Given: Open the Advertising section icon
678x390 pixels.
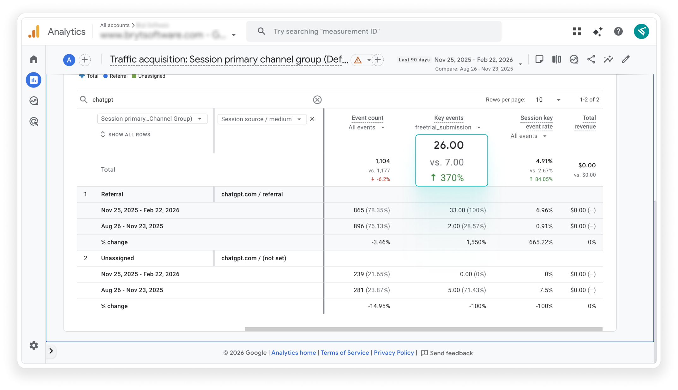Looking at the screenshot, I should tap(33, 122).
